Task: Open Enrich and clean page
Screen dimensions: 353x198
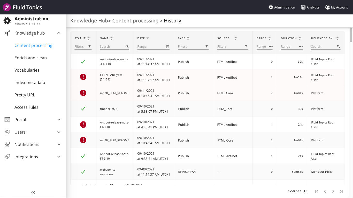Action: tap(30, 58)
